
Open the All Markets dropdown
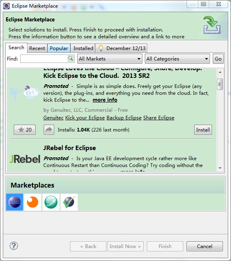(x=110, y=59)
